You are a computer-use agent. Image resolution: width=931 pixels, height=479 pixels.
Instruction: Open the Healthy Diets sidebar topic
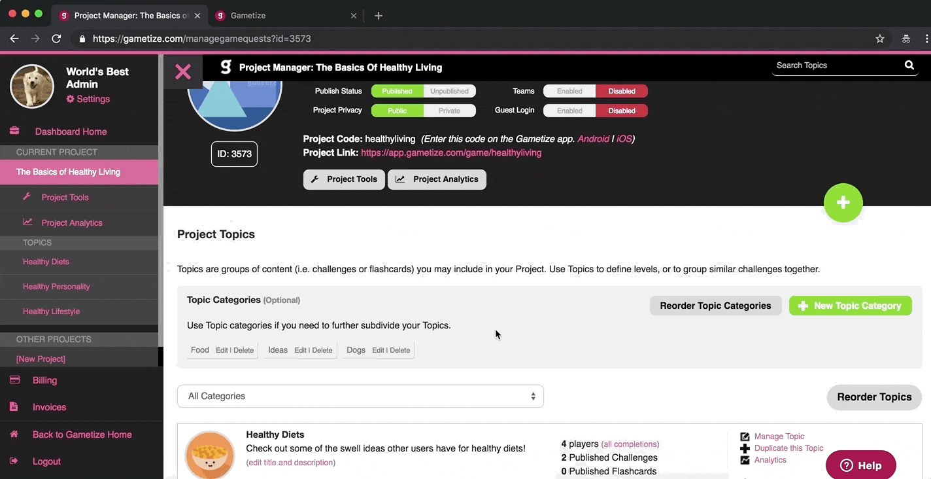(x=46, y=262)
